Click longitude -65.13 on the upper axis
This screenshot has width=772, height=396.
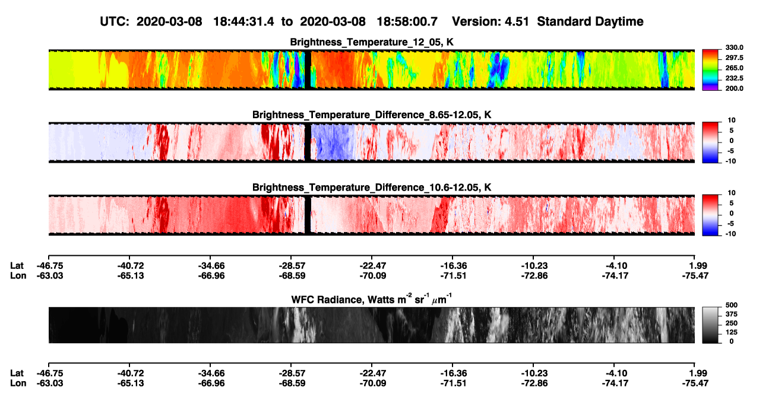(x=129, y=275)
